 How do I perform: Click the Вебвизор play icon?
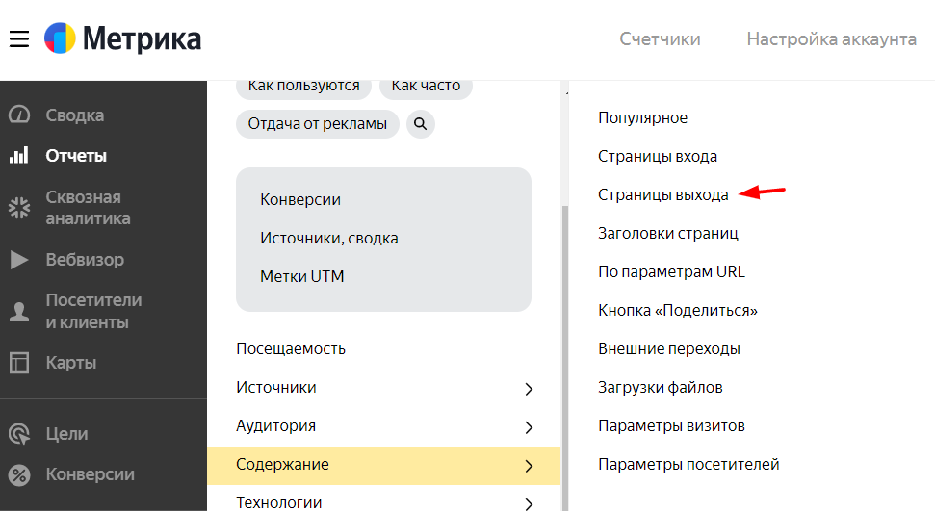(19, 260)
